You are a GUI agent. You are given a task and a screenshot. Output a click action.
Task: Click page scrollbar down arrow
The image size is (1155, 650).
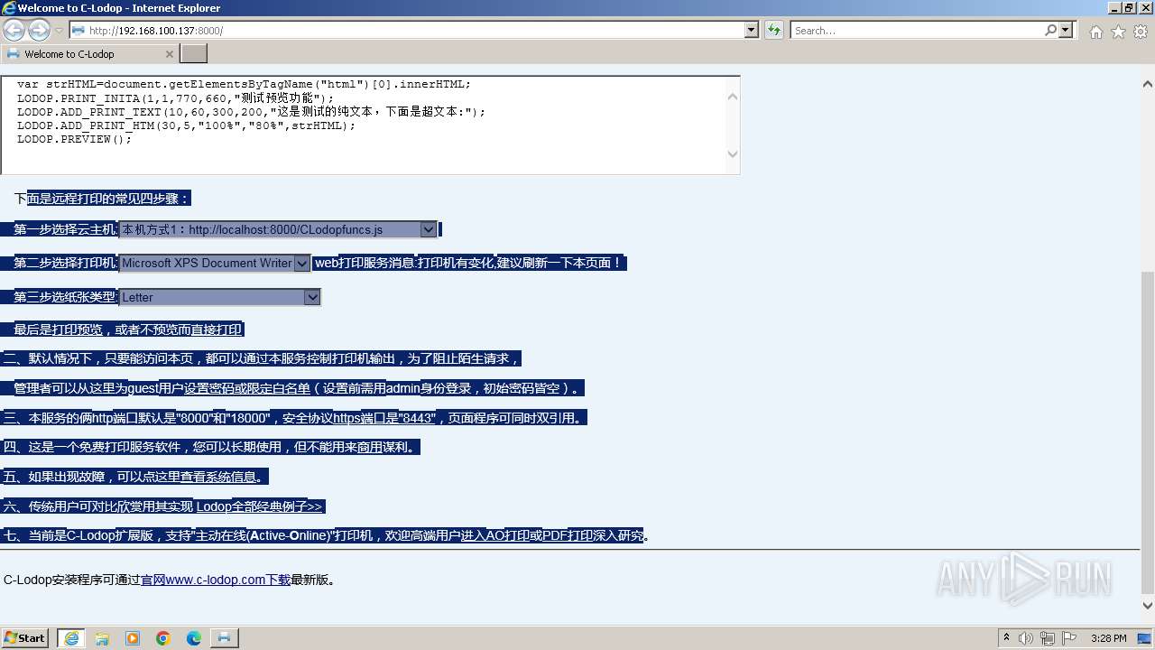(x=1148, y=606)
